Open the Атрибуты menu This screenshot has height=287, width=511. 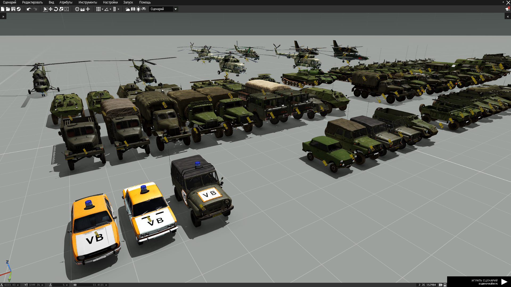point(66,2)
